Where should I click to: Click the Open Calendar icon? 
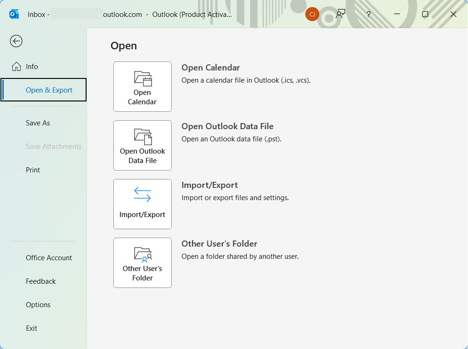142,78
